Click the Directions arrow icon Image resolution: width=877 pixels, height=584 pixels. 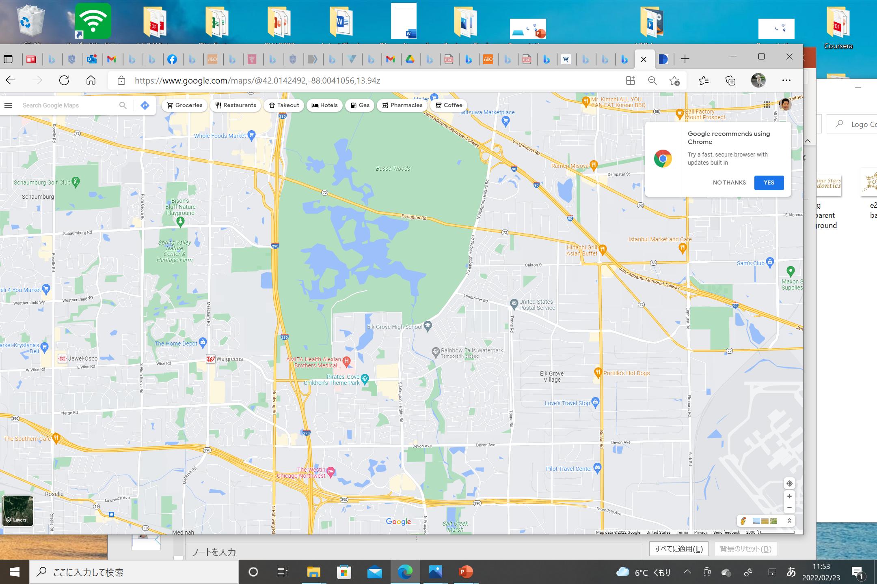point(145,105)
